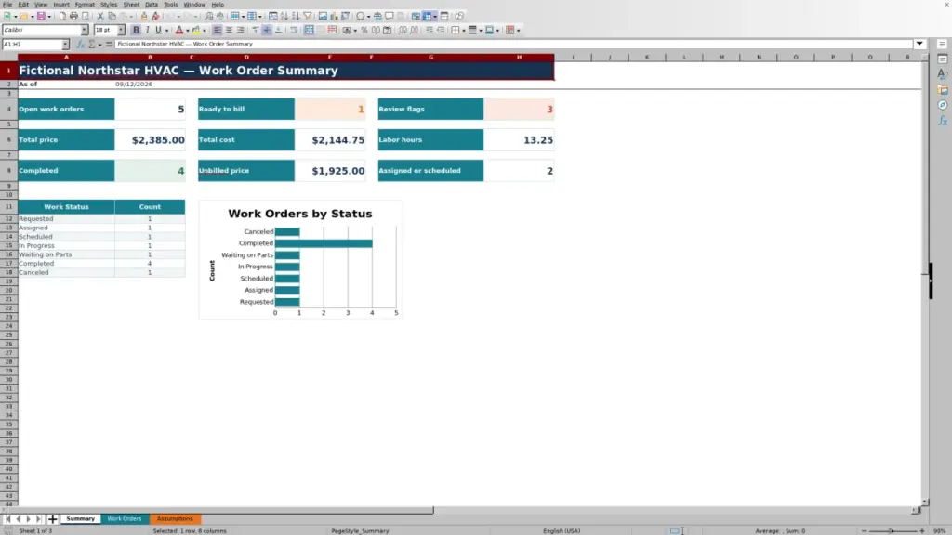
Task: Expand the font size dropdown
Action: (121, 30)
